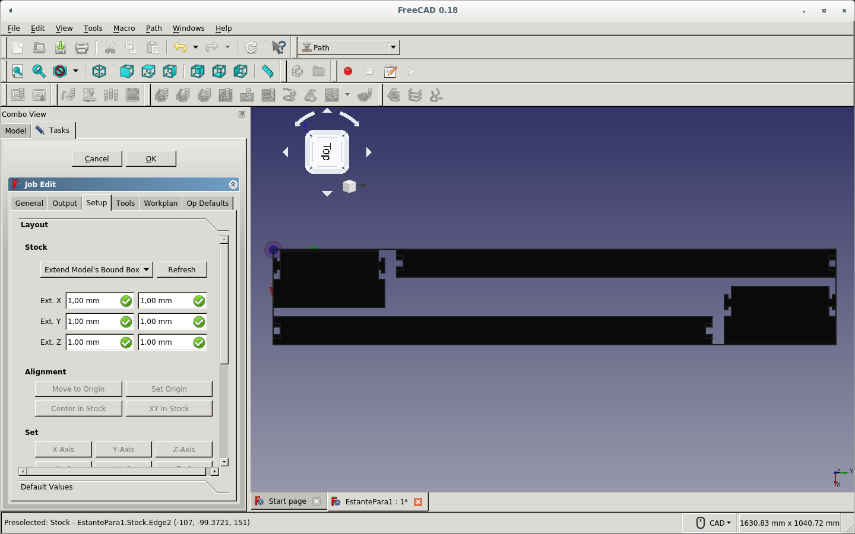Click the Create group folder icon
This screenshot has width=855, height=534.
(319, 71)
